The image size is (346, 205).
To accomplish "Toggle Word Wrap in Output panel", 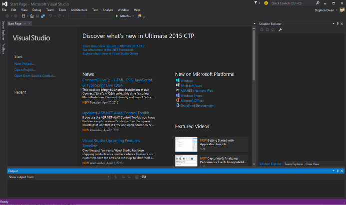I will tap(144, 177).
